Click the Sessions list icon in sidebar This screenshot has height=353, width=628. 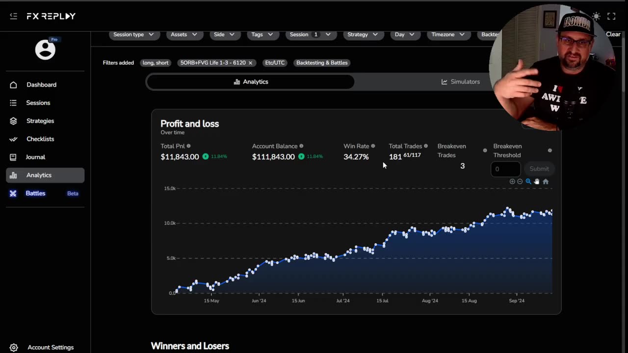(13, 103)
